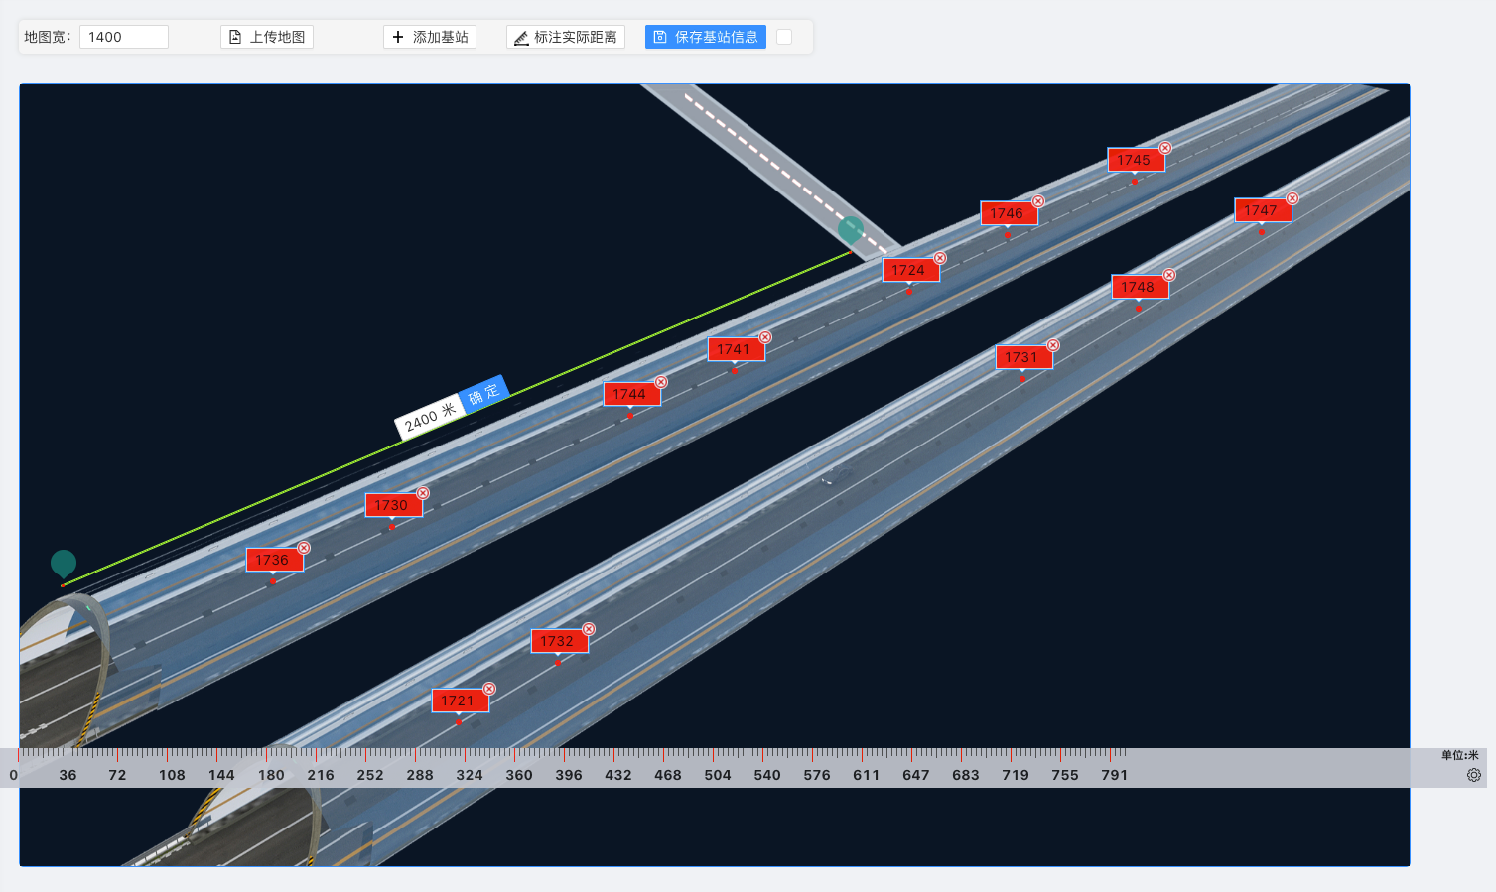The height and width of the screenshot is (892, 1496).
Task: Delete marker 1747 with its x icon
Action: coord(1292,198)
